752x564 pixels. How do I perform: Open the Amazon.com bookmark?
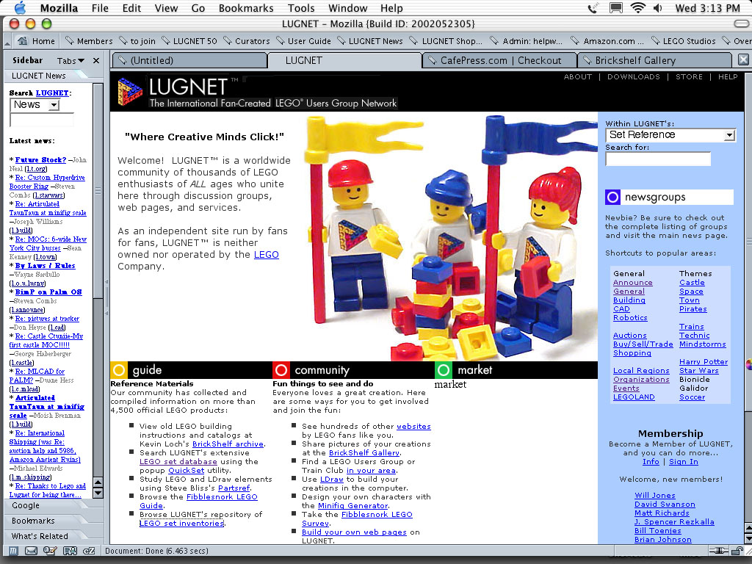click(608, 41)
